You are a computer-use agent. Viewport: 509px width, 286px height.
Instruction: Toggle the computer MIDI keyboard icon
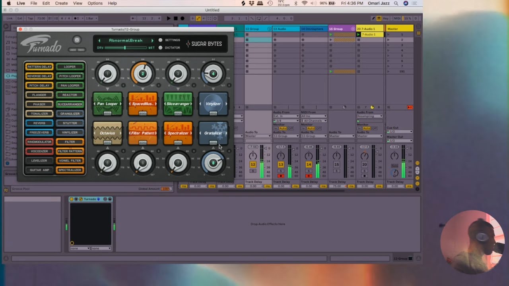tap(379, 18)
